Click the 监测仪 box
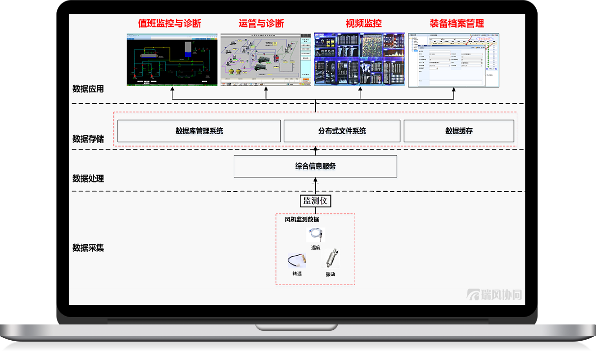 pos(316,201)
